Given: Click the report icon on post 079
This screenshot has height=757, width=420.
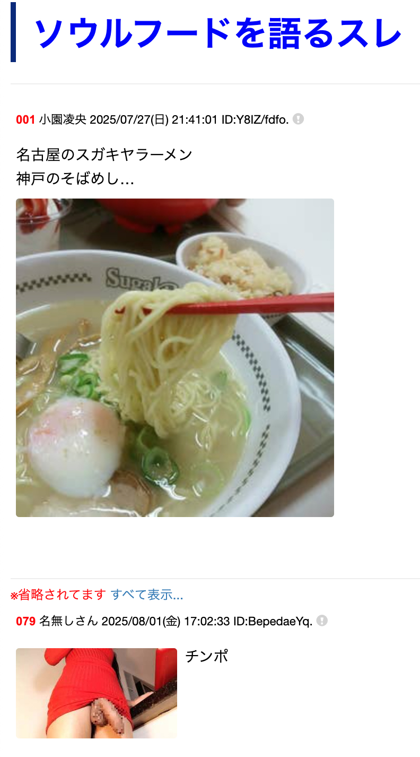Looking at the screenshot, I should point(322,621).
